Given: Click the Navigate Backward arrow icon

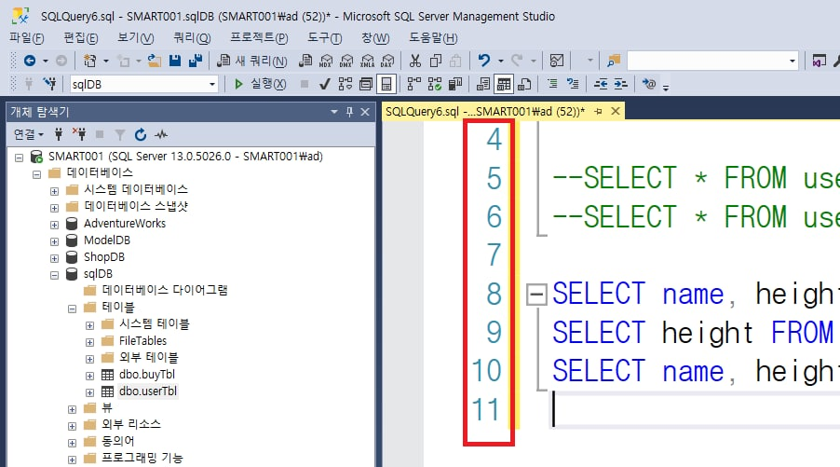Looking at the screenshot, I should tap(30, 61).
